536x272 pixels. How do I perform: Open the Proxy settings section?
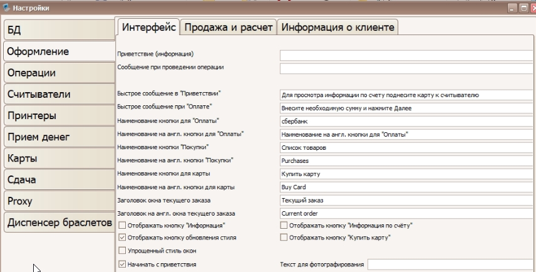click(59, 201)
